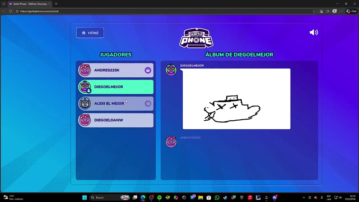Viewport: 359px width, 202px height.
Task: Open the red music app on taskbar
Action: [x=250, y=198]
